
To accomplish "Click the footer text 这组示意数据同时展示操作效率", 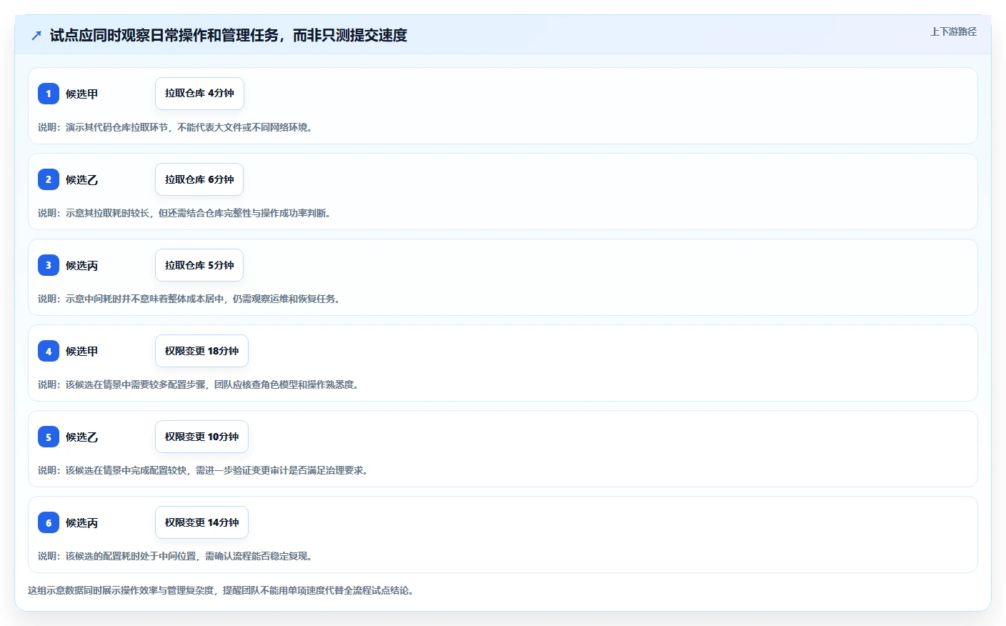I will pos(222,590).
